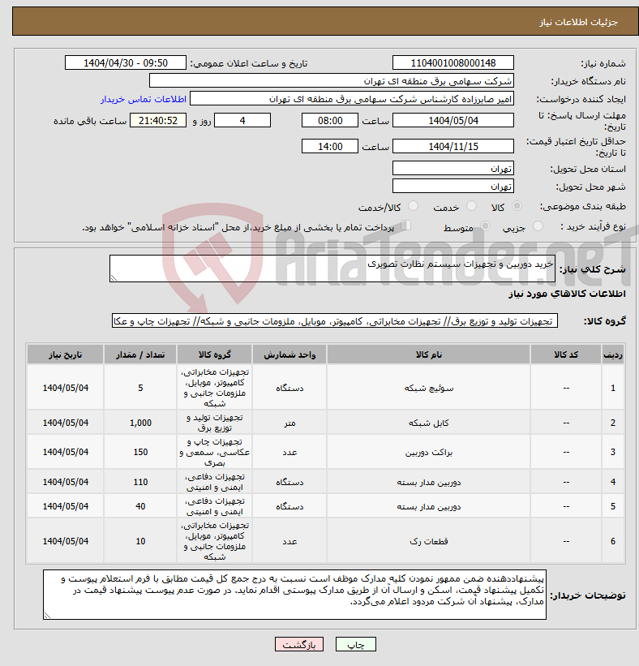Click the شماره نیاز field 1104001008000148

[x=453, y=62]
